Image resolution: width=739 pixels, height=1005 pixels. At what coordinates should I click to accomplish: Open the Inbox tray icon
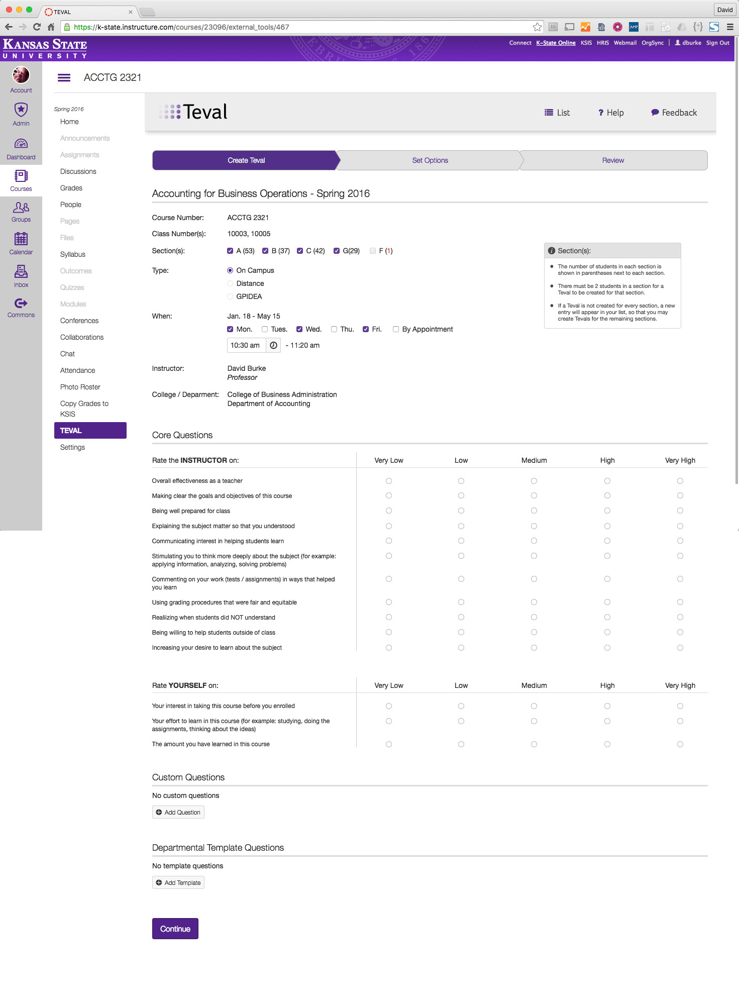tap(21, 272)
